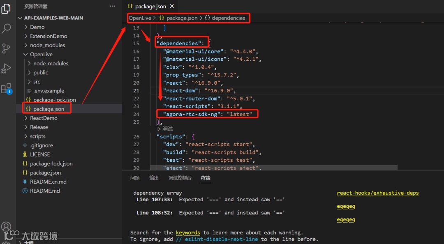The image size is (444, 244).
Task: Switch to the 终端 (Terminal) panel tab
Action: 206,178
